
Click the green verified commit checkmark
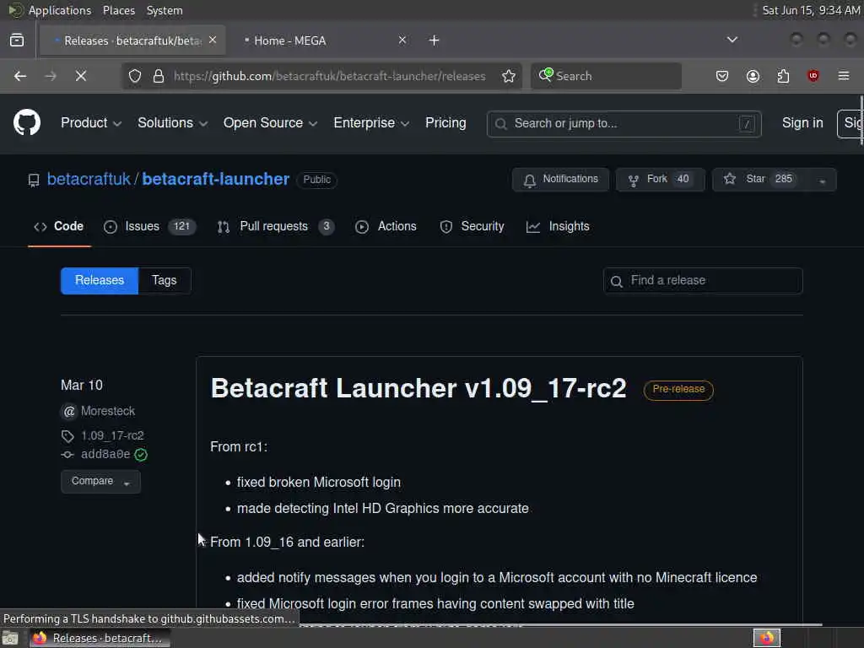[141, 455]
